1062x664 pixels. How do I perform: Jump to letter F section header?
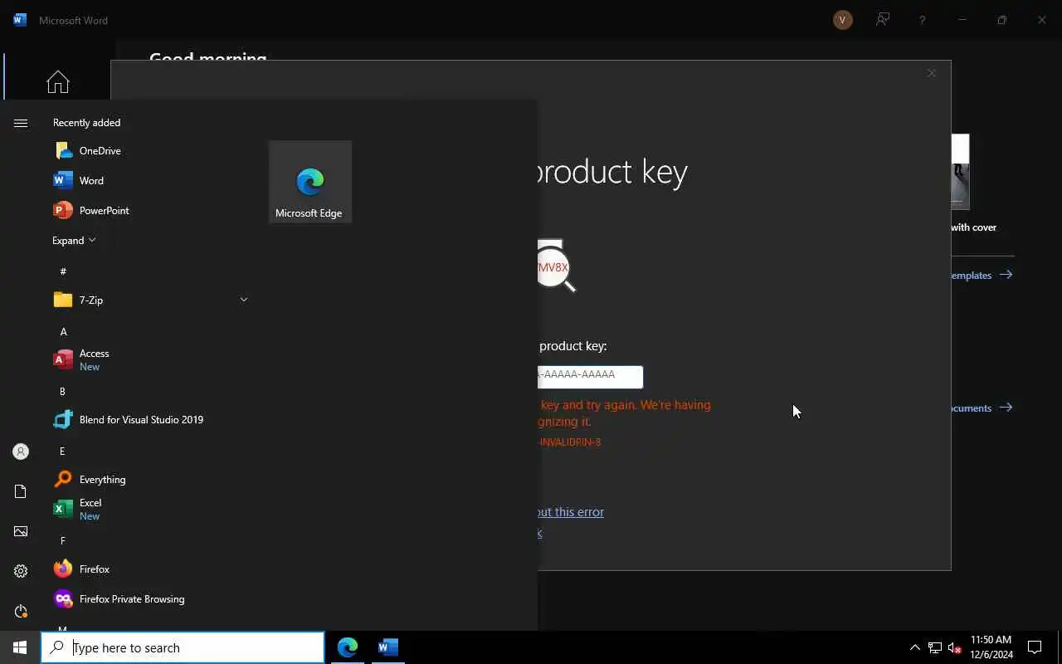click(62, 540)
